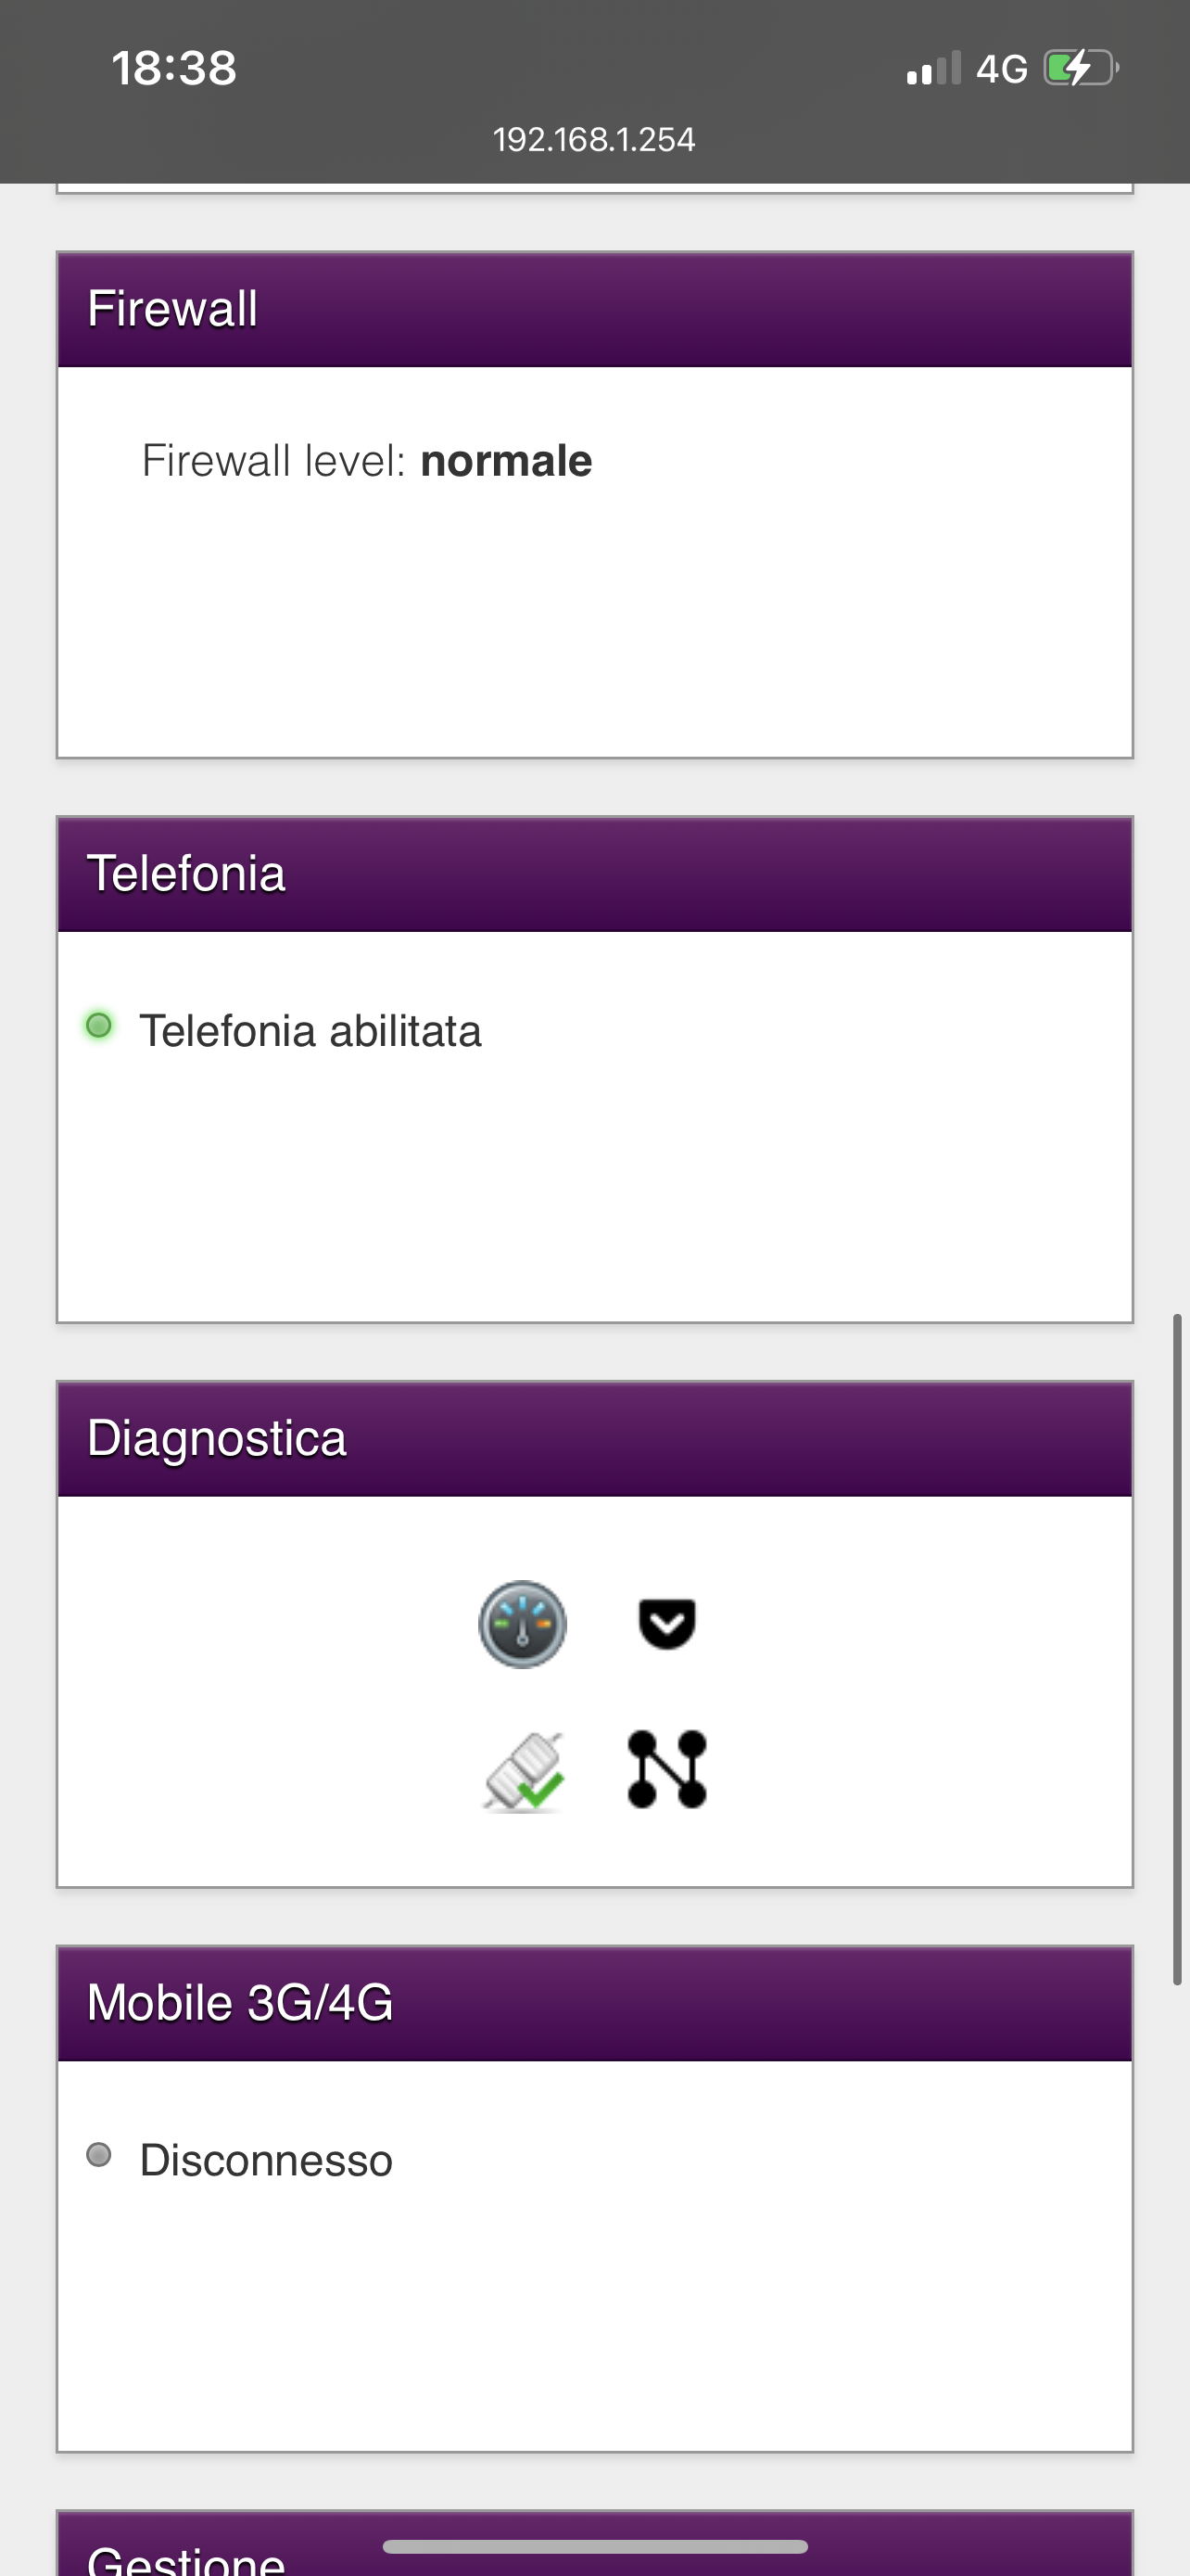This screenshot has height=2576, width=1190.
Task: Click the network nodes N icon
Action: point(667,1769)
